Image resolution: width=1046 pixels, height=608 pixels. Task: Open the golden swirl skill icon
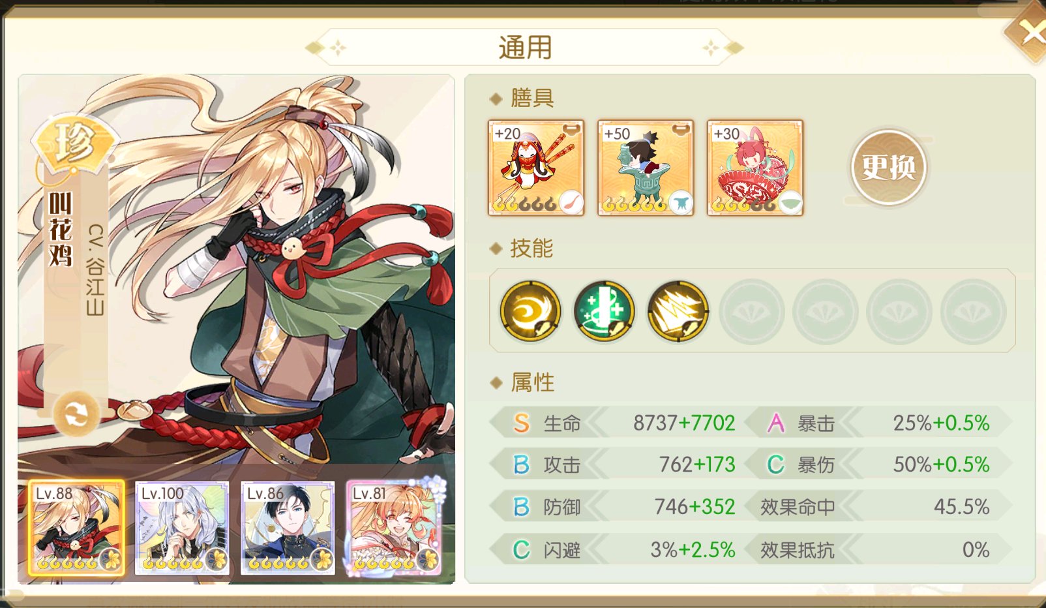point(530,311)
